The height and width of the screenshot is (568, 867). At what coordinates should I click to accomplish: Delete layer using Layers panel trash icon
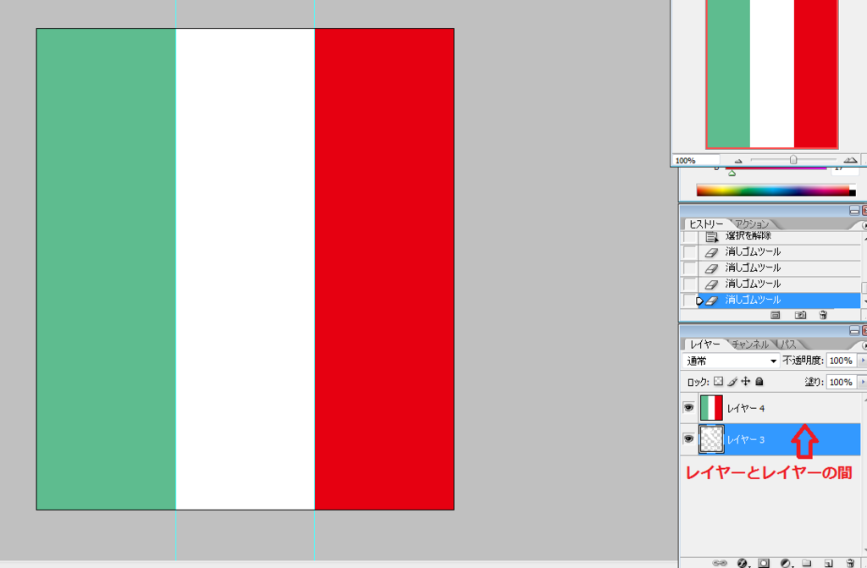850,563
